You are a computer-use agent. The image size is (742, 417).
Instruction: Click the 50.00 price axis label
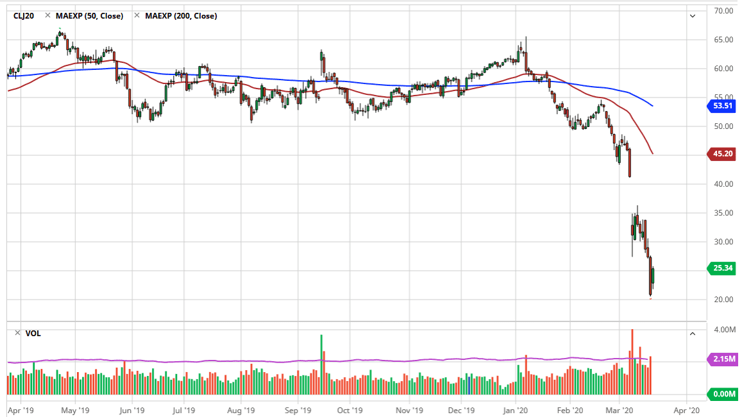point(723,126)
